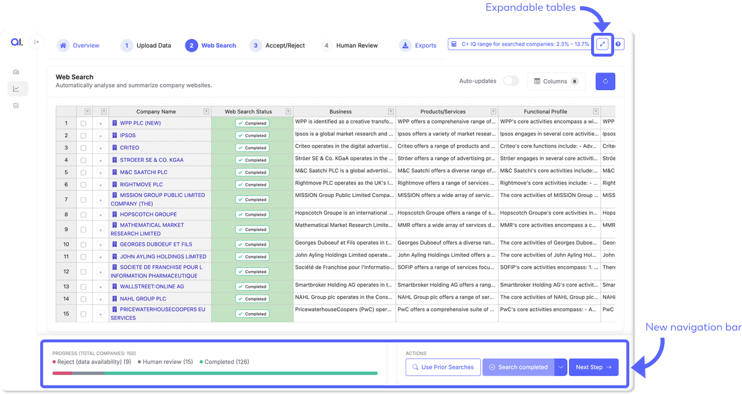The height and width of the screenshot is (394, 742).
Task: Click the calculator icon in C+ IQ range box
Action: pyautogui.click(x=454, y=44)
